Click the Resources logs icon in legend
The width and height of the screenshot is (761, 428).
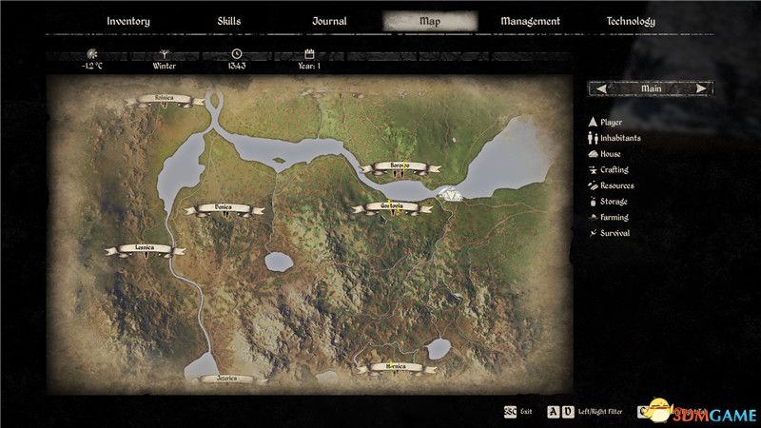tap(593, 185)
